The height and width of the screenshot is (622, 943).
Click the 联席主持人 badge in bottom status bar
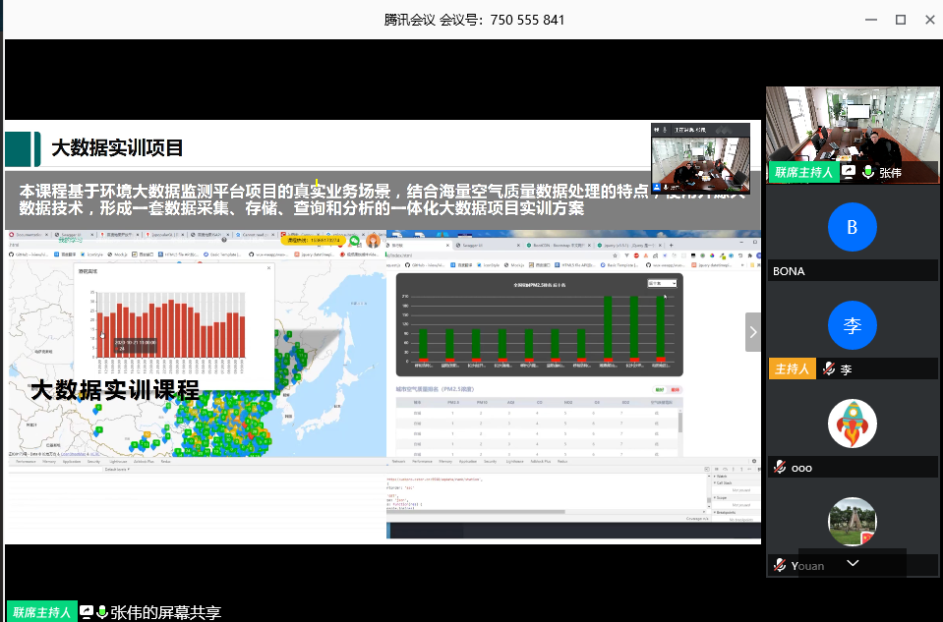42,612
